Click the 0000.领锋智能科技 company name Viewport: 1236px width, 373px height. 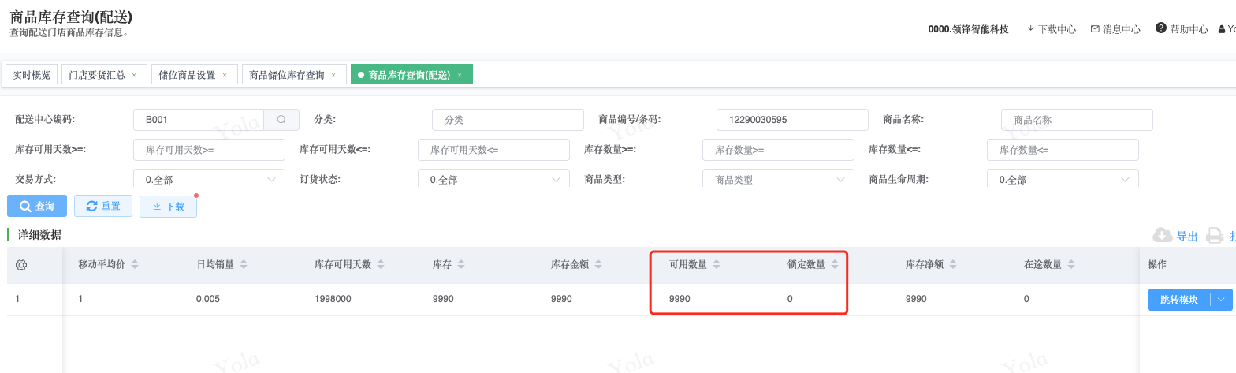tap(968, 29)
